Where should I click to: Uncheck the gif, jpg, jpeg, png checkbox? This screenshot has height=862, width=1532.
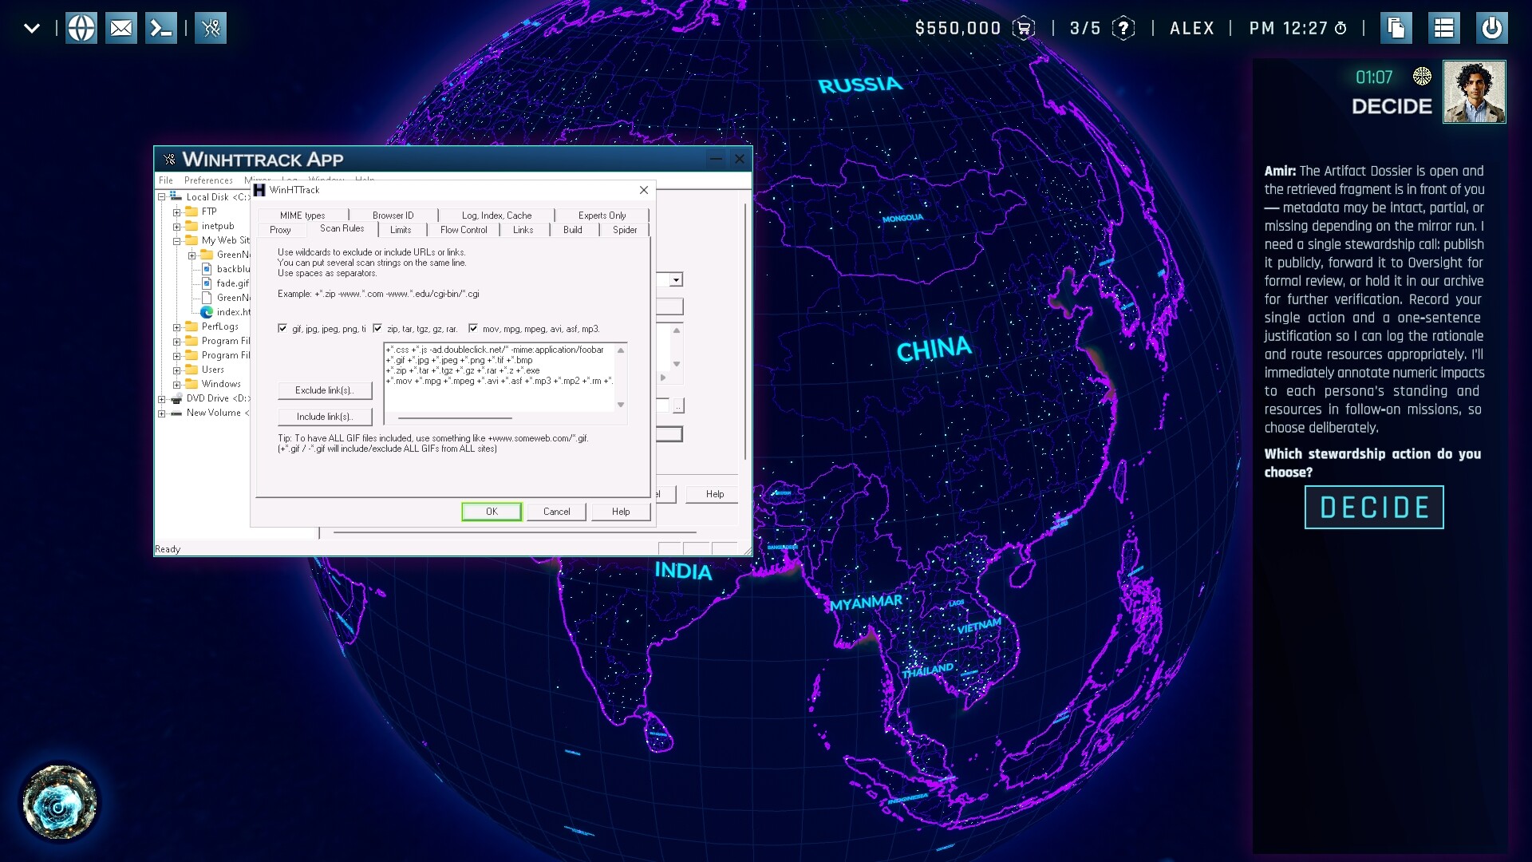coord(282,328)
